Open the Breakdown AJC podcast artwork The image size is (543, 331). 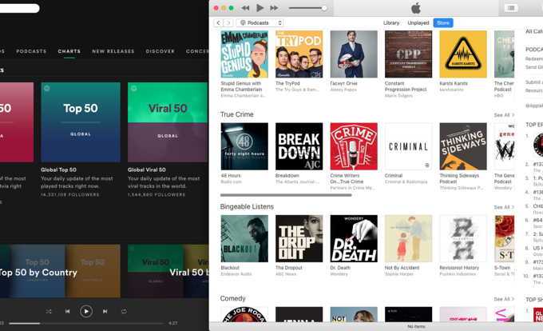[299, 146]
